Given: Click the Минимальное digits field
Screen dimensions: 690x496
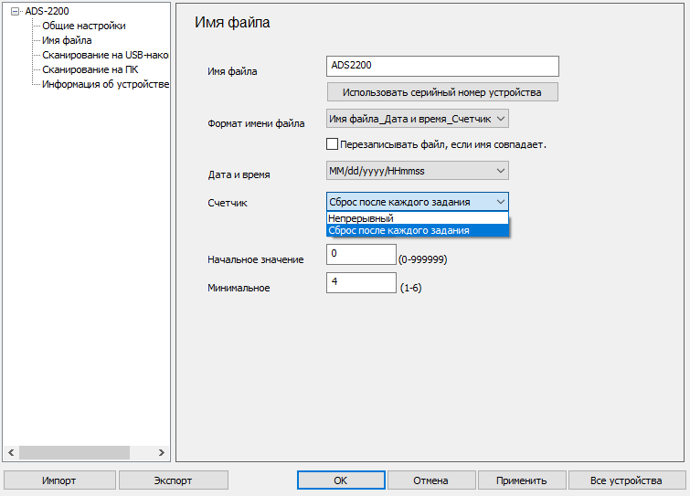Looking at the screenshot, I should tap(360, 283).
